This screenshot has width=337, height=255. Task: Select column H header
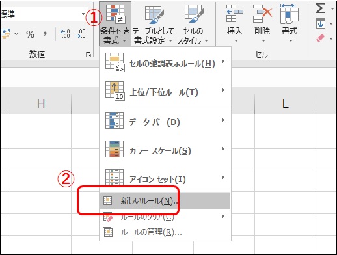[x=41, y=103]
